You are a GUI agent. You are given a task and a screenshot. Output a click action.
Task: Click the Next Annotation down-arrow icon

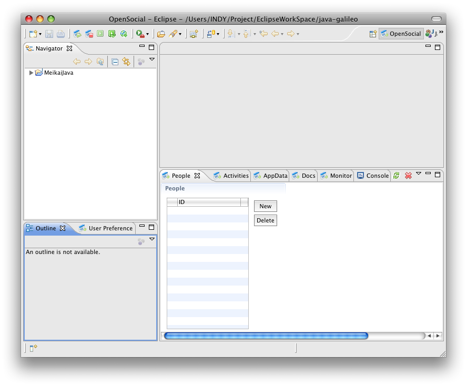pyautogui.click(x=231, y=34)
